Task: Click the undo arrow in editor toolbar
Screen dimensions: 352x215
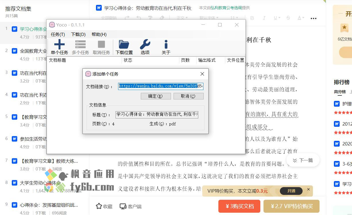Action: pyautogui.click(x=139, y=18)
